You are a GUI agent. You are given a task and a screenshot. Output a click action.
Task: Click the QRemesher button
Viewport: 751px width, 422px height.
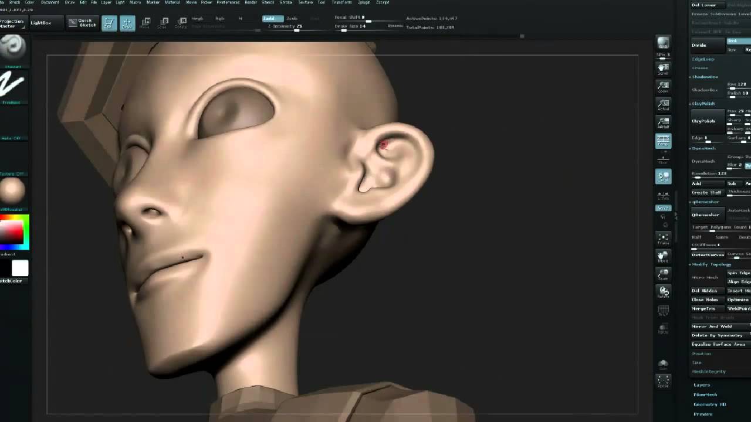pos(708,215)
